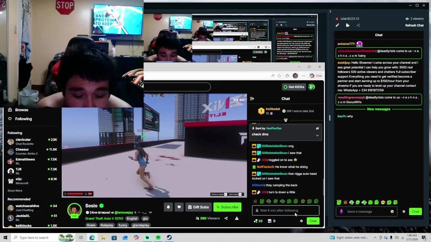Open the channel shop icon
The width and height of the screenshot is (431, 242).
(269, 221)
